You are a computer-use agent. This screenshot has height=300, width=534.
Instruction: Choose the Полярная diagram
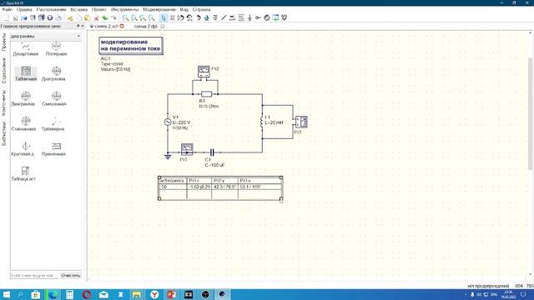(56, 49)
